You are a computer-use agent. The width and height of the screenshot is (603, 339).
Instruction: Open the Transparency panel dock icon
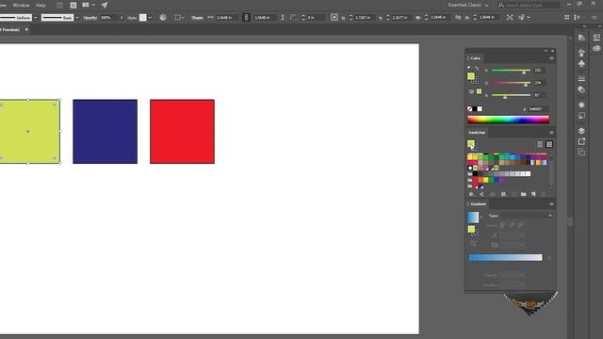pyautogui.click(x=581, y=89)
